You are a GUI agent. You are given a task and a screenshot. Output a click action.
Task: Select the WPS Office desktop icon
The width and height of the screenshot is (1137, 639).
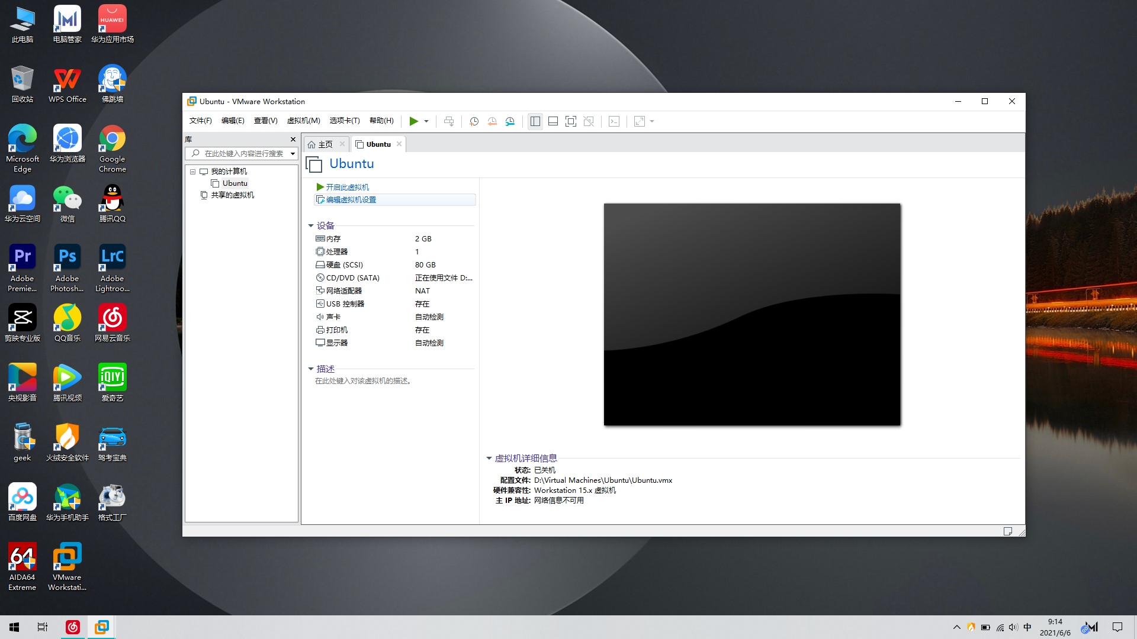[68, 85]
